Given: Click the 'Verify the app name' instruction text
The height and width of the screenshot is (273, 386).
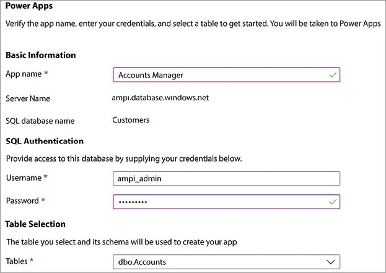Looking at the screenshot, I should point(193,24).
